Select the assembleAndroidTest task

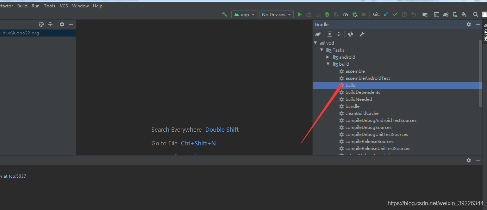click(368, 78)
